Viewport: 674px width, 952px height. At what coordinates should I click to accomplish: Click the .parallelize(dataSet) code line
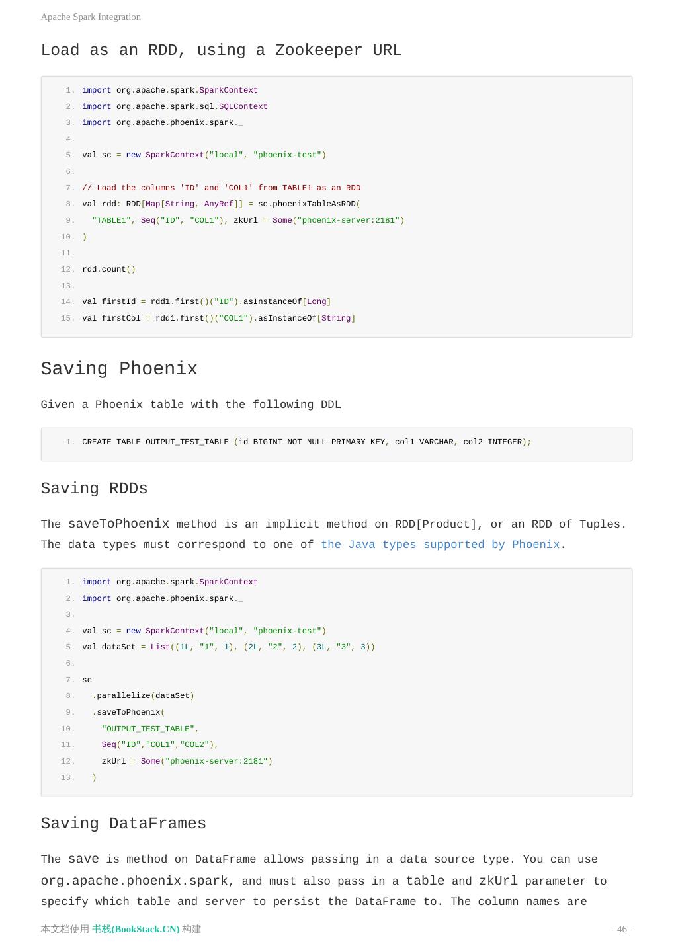143,695
